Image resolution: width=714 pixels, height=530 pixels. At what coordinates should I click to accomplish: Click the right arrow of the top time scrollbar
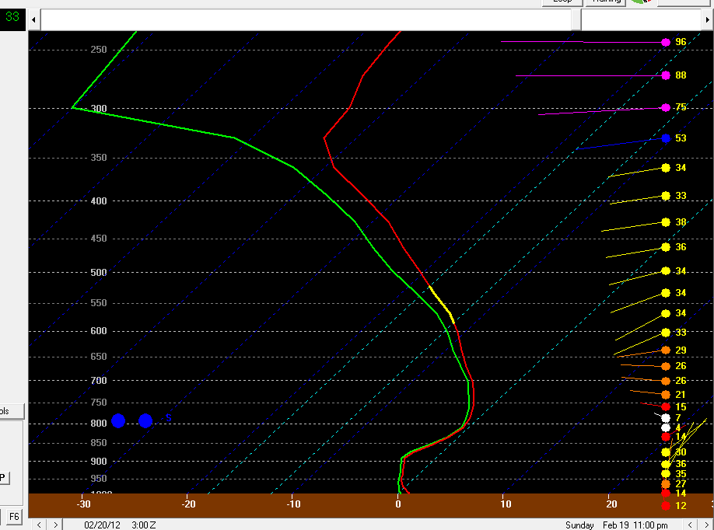pyautogui.click(x=708, y=19)
